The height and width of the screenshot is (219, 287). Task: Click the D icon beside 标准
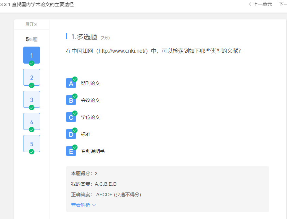click(x=71, y=134)
